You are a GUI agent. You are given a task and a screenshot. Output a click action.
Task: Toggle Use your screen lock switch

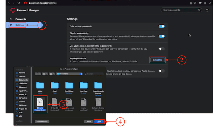coord(161,49)
